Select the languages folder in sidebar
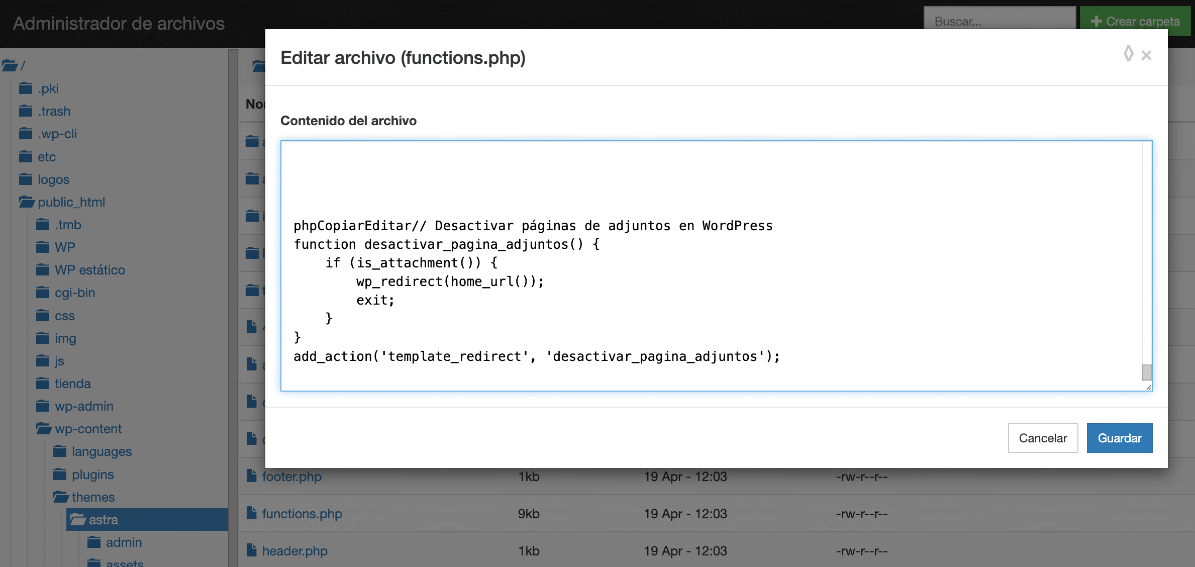1195x567 pixels. coord(102,451)
